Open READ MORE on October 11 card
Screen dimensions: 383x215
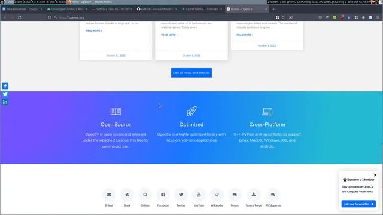(94, 30)
